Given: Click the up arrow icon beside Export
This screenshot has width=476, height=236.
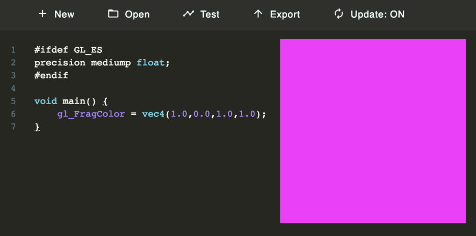Looking at the screenshot, I should pos(258,14).
